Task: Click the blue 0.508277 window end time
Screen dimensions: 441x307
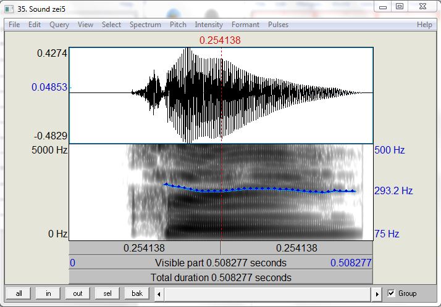Action: 351,263
